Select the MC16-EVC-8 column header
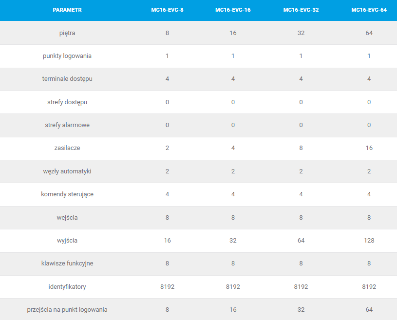This screenshot has width=397, height=320. click(167, 10)
